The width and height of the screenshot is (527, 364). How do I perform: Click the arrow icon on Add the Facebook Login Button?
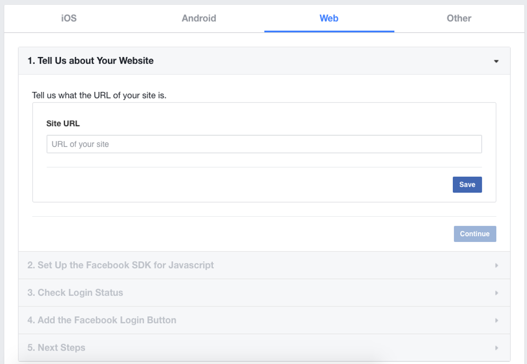(x=496, y=320)
